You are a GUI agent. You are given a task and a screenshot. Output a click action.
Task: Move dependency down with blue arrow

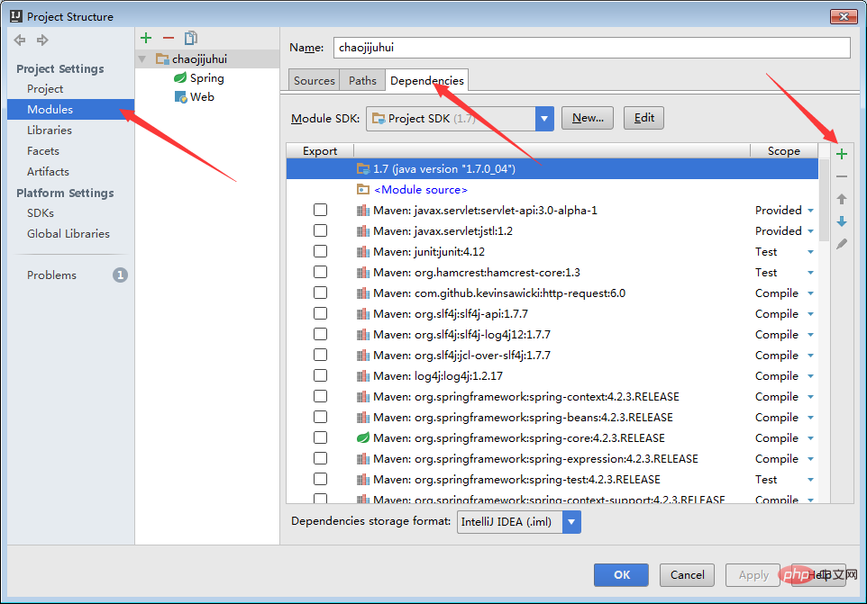pyautogui.click(x=842, y=221)
